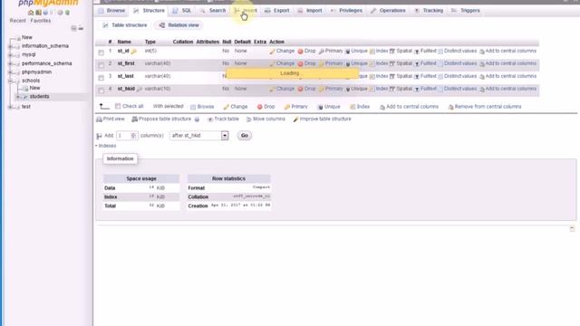Expand the test database node
580x326 pixels.
coord(10,107)
